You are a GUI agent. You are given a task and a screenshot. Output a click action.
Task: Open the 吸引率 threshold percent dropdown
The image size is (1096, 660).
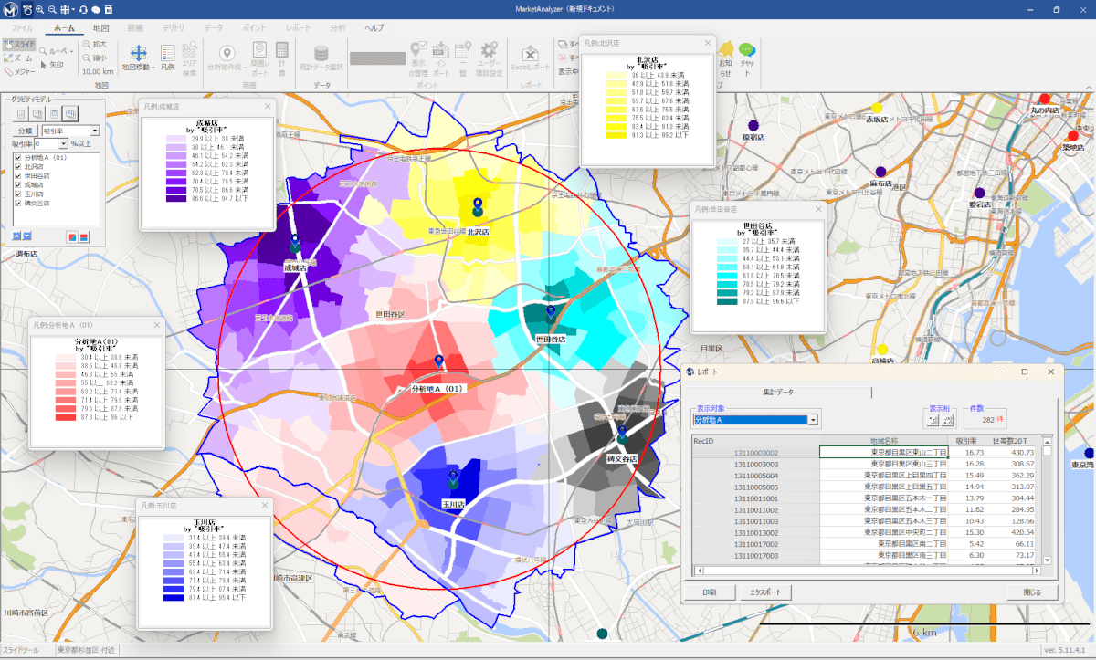(63, 144)
